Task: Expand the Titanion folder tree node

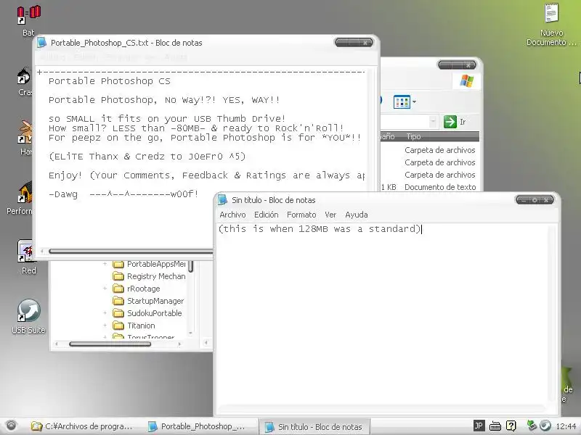Action: [105, 326]
